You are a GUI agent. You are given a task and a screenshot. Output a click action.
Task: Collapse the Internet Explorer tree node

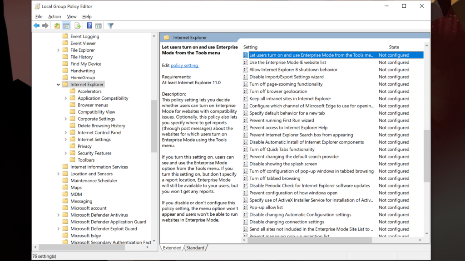pos(58,85)
